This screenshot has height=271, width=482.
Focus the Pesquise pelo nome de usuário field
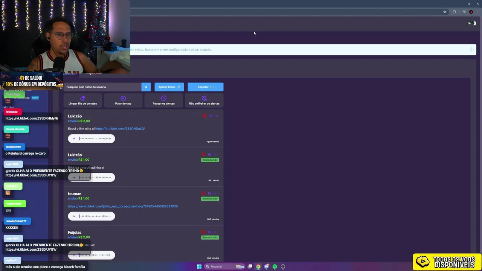coord(102,87)
